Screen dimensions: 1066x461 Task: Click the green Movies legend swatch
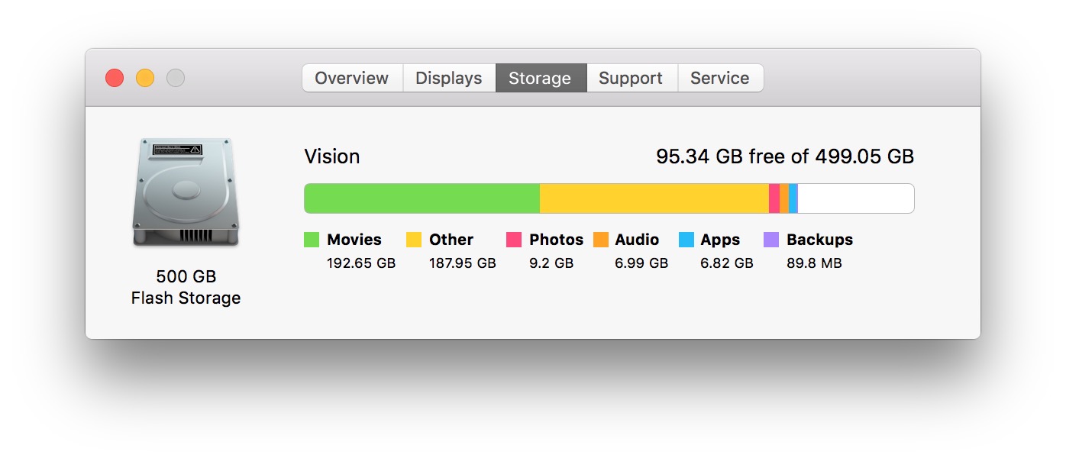coord(312,240)
